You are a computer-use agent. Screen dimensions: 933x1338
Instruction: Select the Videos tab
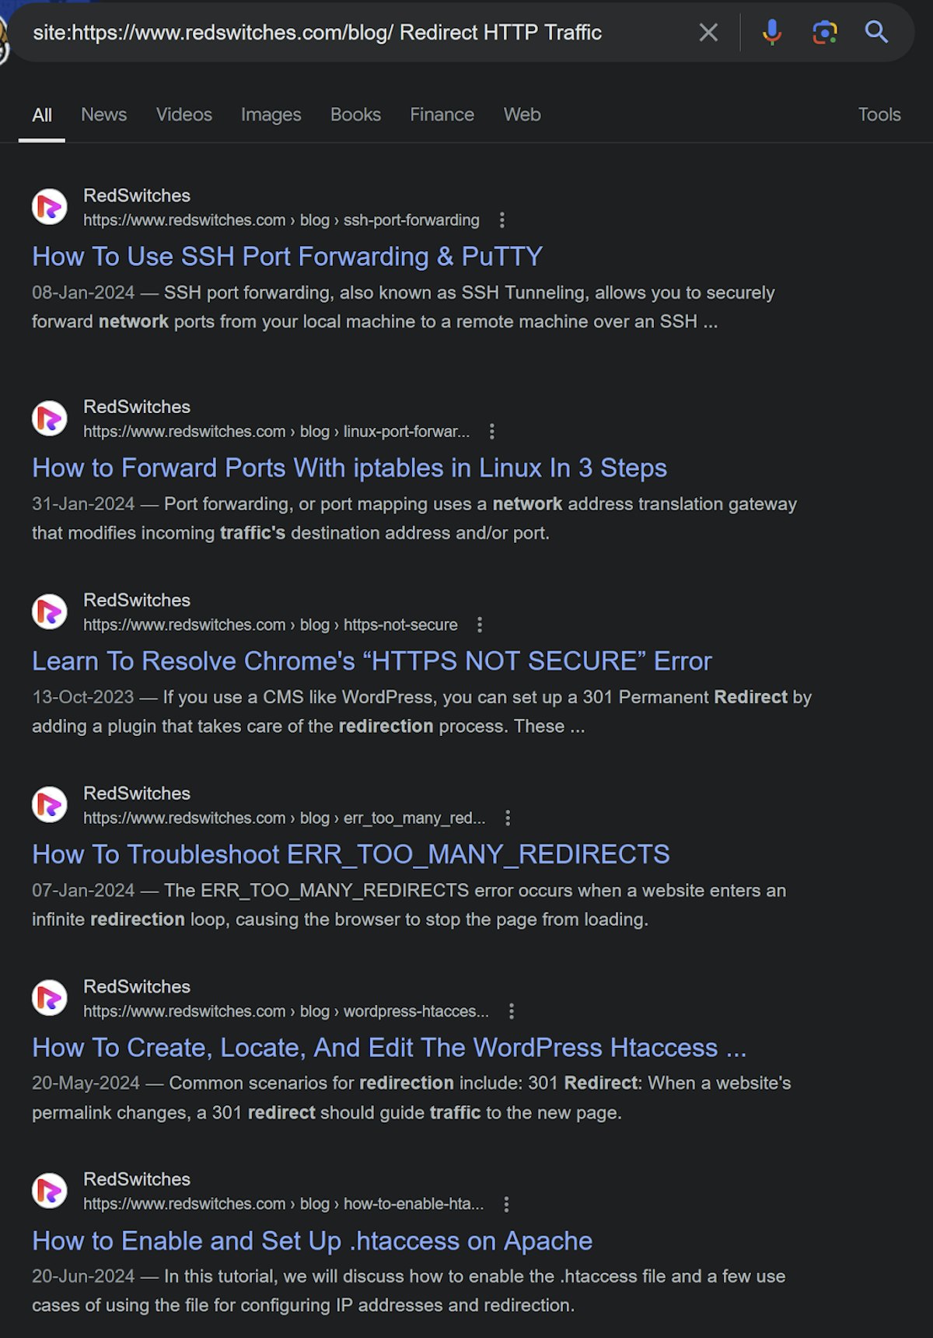coord(183,114)
